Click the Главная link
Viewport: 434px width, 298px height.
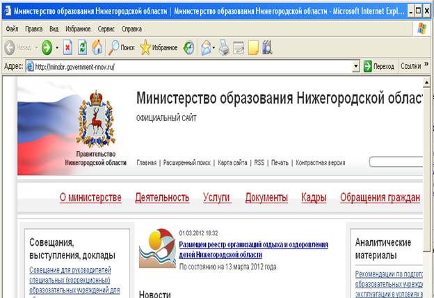coord(147,163)
